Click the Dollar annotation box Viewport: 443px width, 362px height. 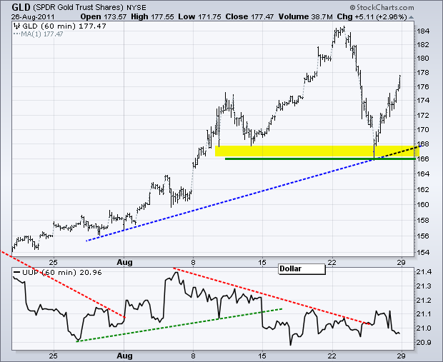coord(302,268)
